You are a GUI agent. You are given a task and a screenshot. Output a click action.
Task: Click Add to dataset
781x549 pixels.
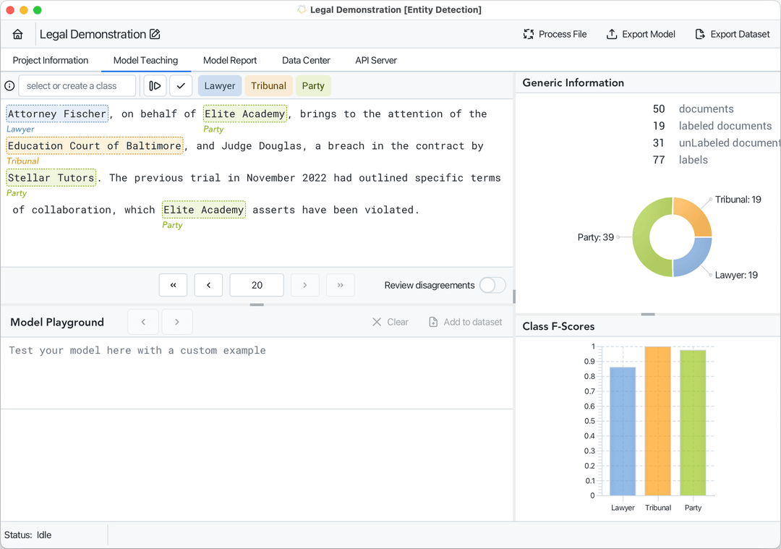tap(466, 322)
